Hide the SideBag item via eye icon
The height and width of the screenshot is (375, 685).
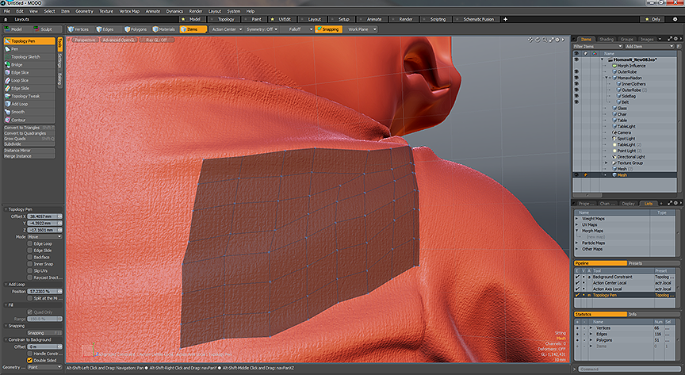[576, 96]
